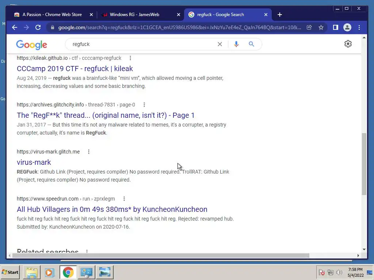Viewport: 374px width, 280px height.
Task: Go to Google home via the logo
Action: 31,44
